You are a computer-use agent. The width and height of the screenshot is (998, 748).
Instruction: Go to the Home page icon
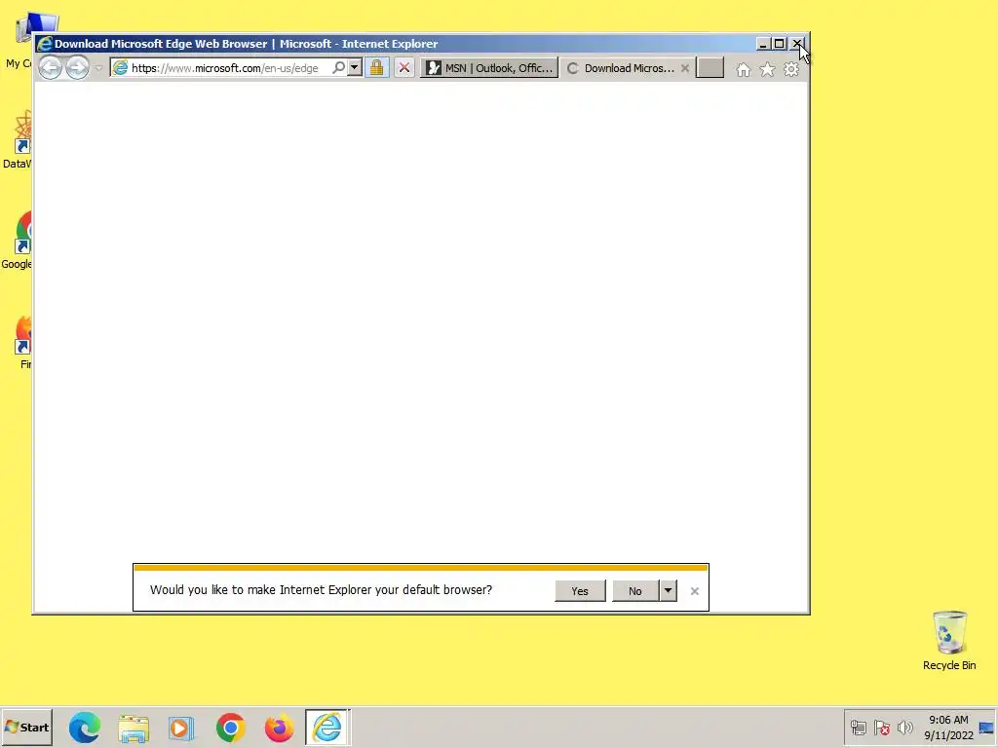click(744, 69)
